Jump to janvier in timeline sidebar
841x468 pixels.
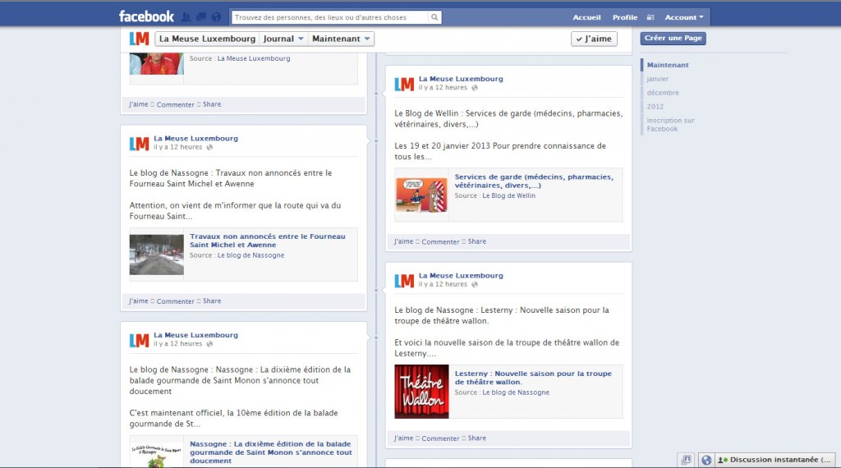pos(658,79)
